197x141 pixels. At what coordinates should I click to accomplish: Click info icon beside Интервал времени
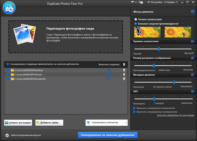point(192,75)
